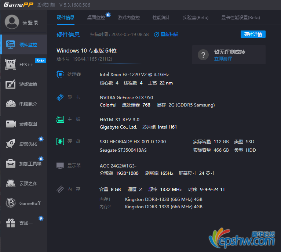The image size is (281, 252).
Task: Switch to the 硬件信息 tab
Action: 66,18
